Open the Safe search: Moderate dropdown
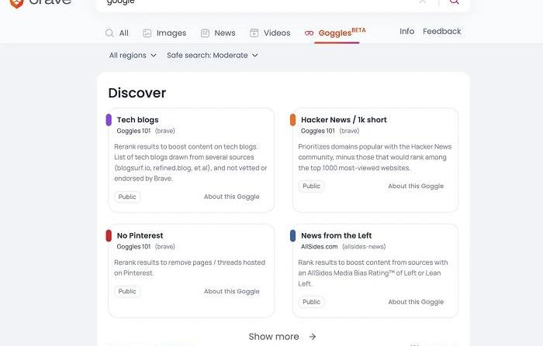The image size is (543, 346). coord(213,56)
